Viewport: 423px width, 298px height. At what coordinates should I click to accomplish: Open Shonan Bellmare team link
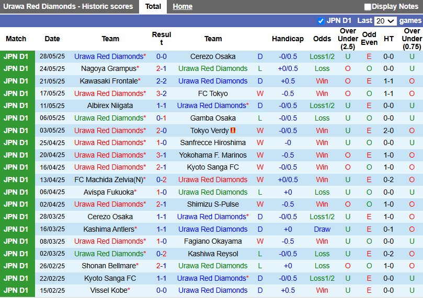click(109, 266)
